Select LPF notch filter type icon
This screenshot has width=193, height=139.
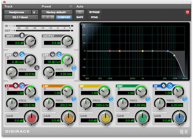point(52,55)
